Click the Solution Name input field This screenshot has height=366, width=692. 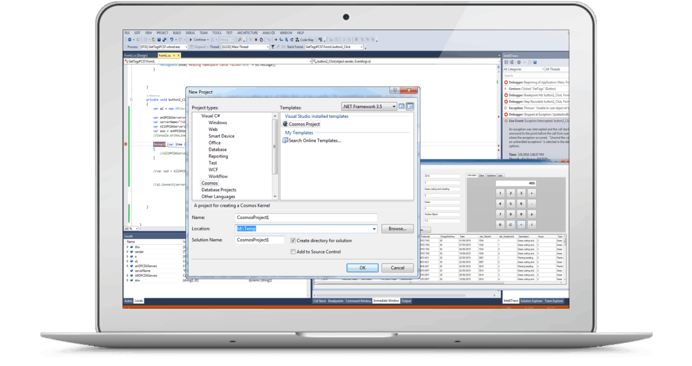pyautogui.click(x=259, y=240)
